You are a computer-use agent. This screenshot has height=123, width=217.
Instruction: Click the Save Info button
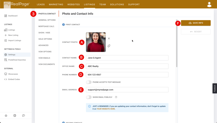[x=196, y=23]
